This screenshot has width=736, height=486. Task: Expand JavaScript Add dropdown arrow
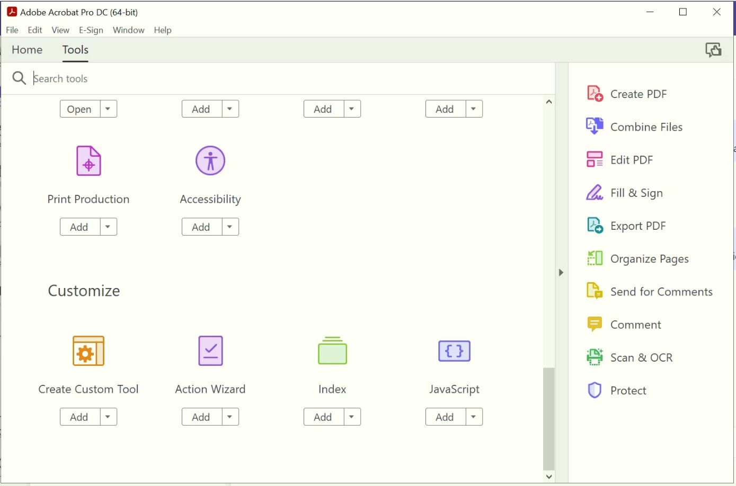474,417
